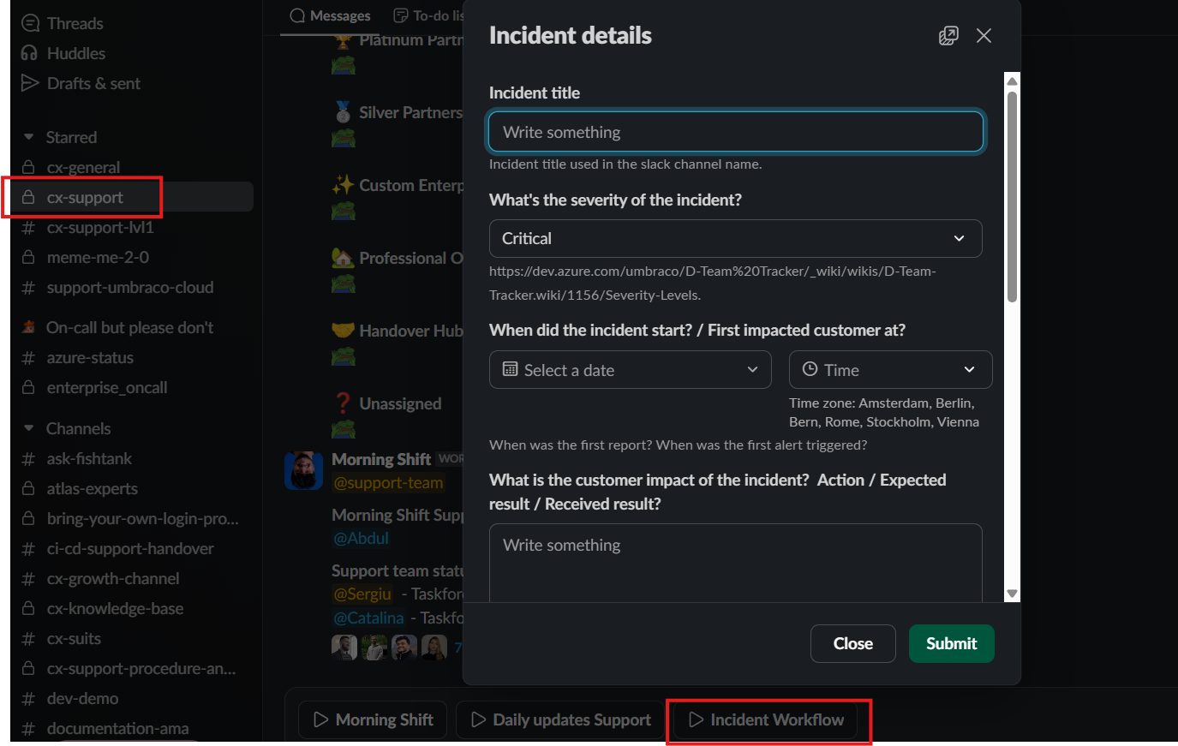The height and width of the screenshot is (746, 1178).
Task: Open Threads in the sidebar
Action: (x=75, y=23)
